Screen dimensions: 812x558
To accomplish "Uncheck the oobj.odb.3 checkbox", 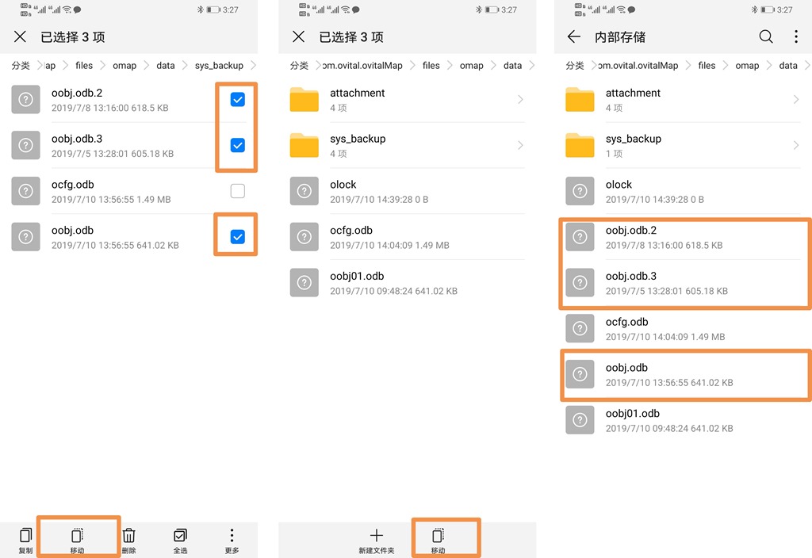I will [x=237, y=145].
